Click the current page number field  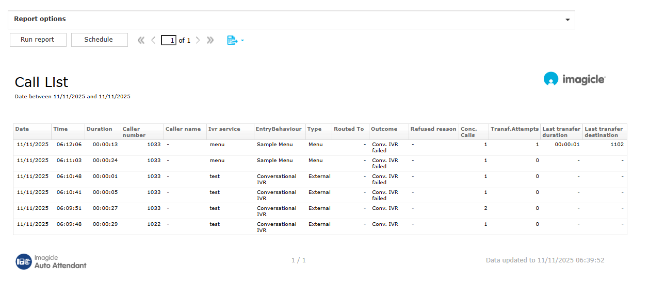[169, 40]
